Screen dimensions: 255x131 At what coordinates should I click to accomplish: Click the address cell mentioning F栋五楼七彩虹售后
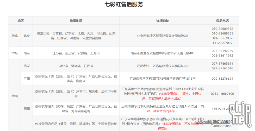point(163,94)
